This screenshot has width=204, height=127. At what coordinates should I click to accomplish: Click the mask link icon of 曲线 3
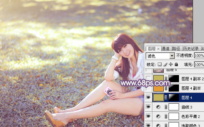click(x=166, y=107)
